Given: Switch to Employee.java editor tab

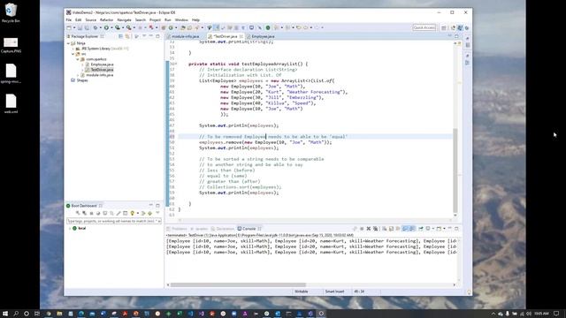Looking at the screenshot, I should (263, 36).
